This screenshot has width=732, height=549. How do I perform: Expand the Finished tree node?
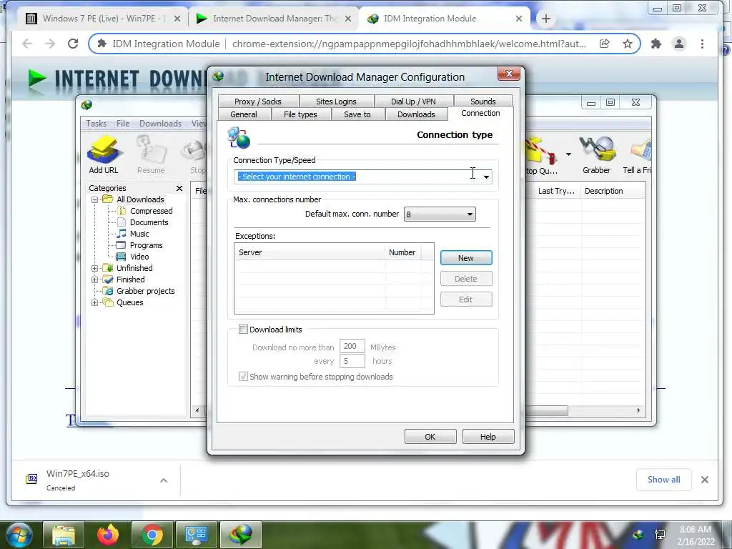(94, 280)
